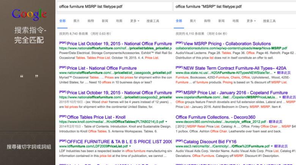Expand URL arrow for copelandfurniture.com result

pyautogui.click(x=280, y=97)
